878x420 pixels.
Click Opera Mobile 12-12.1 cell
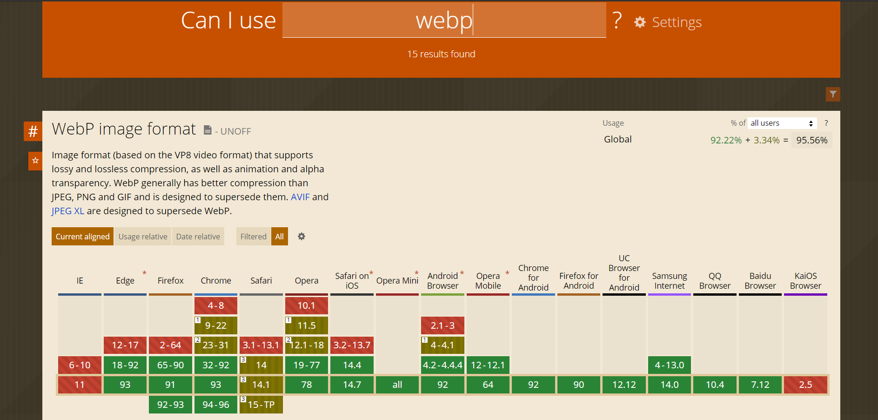click(488, 365)
